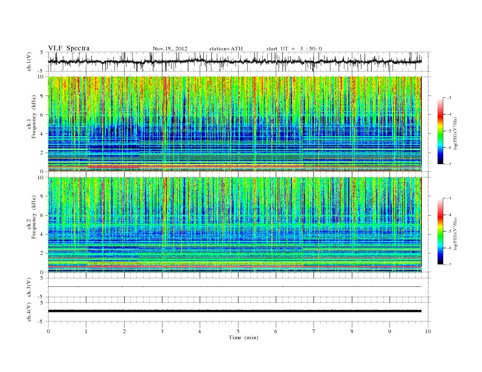Click the "start UT = 3 :50: 0" text
Screen dimensions: 482x372
click(294, 49)
